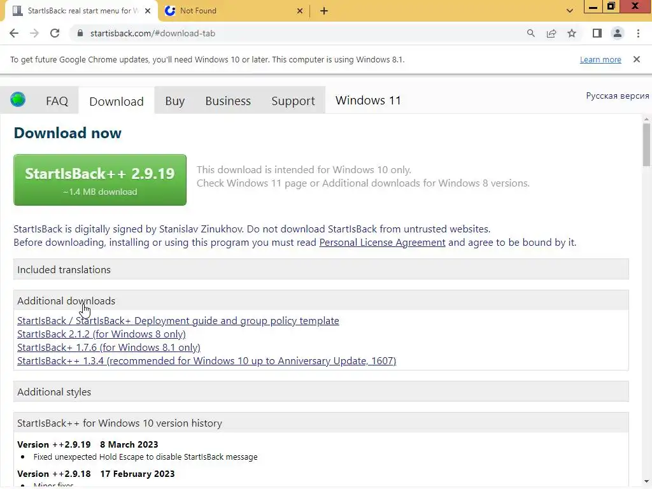
Task: Click 'Version ++2.9.18 17 February 2023' text
Action: click(x=96, y=474)
